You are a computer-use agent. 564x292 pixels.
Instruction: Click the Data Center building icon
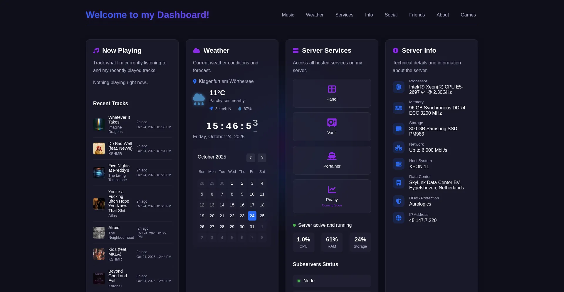click(399, 183)
